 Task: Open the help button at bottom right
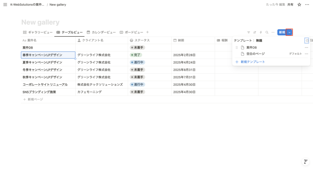[x=305, y=162]
